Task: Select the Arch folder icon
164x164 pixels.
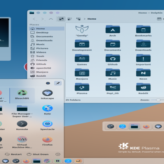Action: pos(113,29)
